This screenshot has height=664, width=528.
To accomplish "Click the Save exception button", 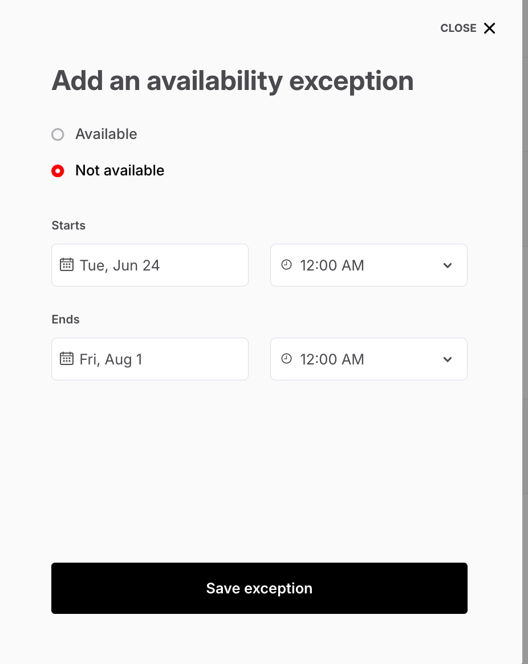I will tap(259, 588).
